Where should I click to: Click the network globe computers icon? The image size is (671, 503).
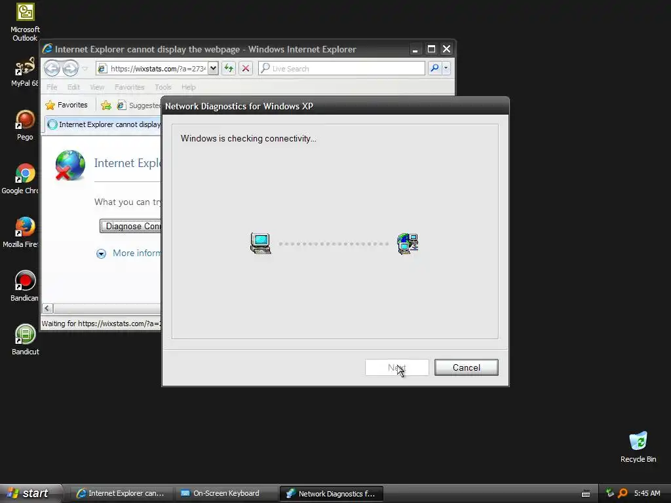tap(408, 244)
